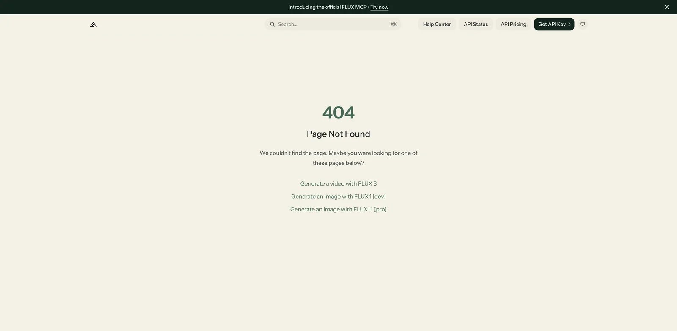Go to API Status

tap(476, 24)
